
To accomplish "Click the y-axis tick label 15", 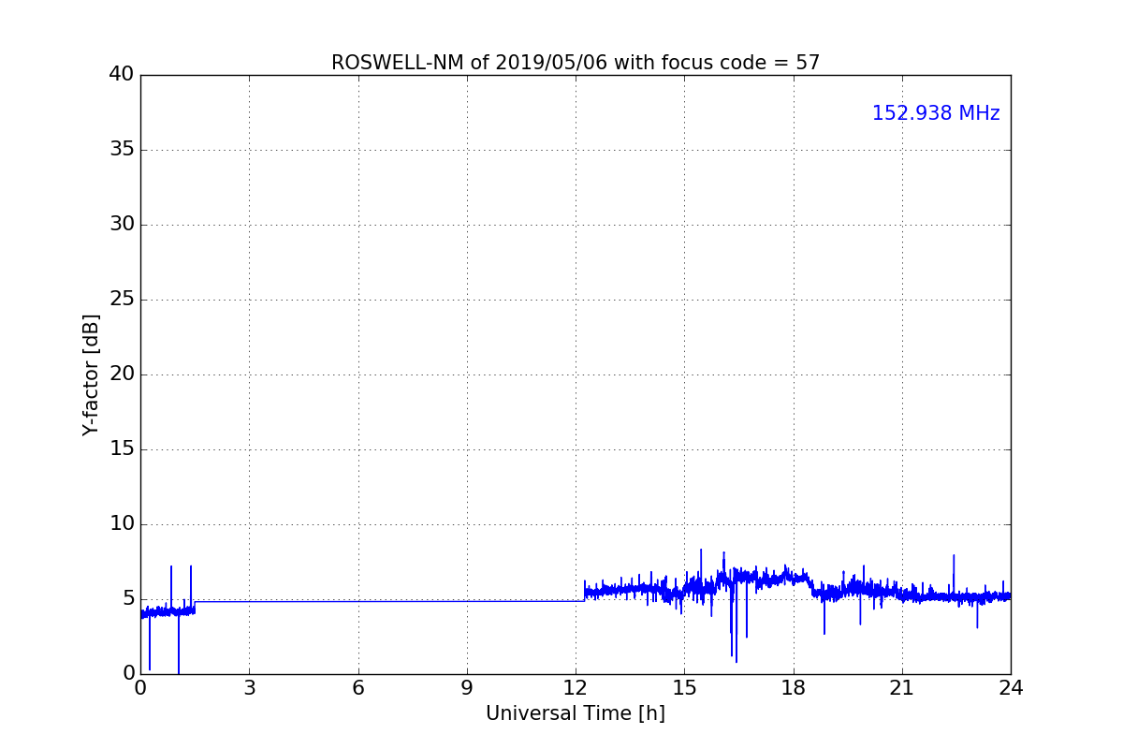I will point(122,449).
